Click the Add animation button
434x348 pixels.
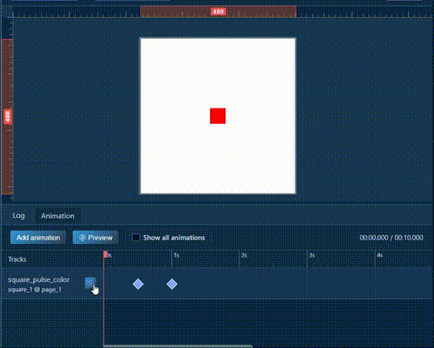pyautogui.click(x=38, y=238)
